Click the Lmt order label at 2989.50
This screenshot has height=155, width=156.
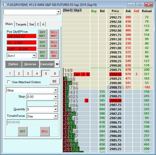(77, 74)
